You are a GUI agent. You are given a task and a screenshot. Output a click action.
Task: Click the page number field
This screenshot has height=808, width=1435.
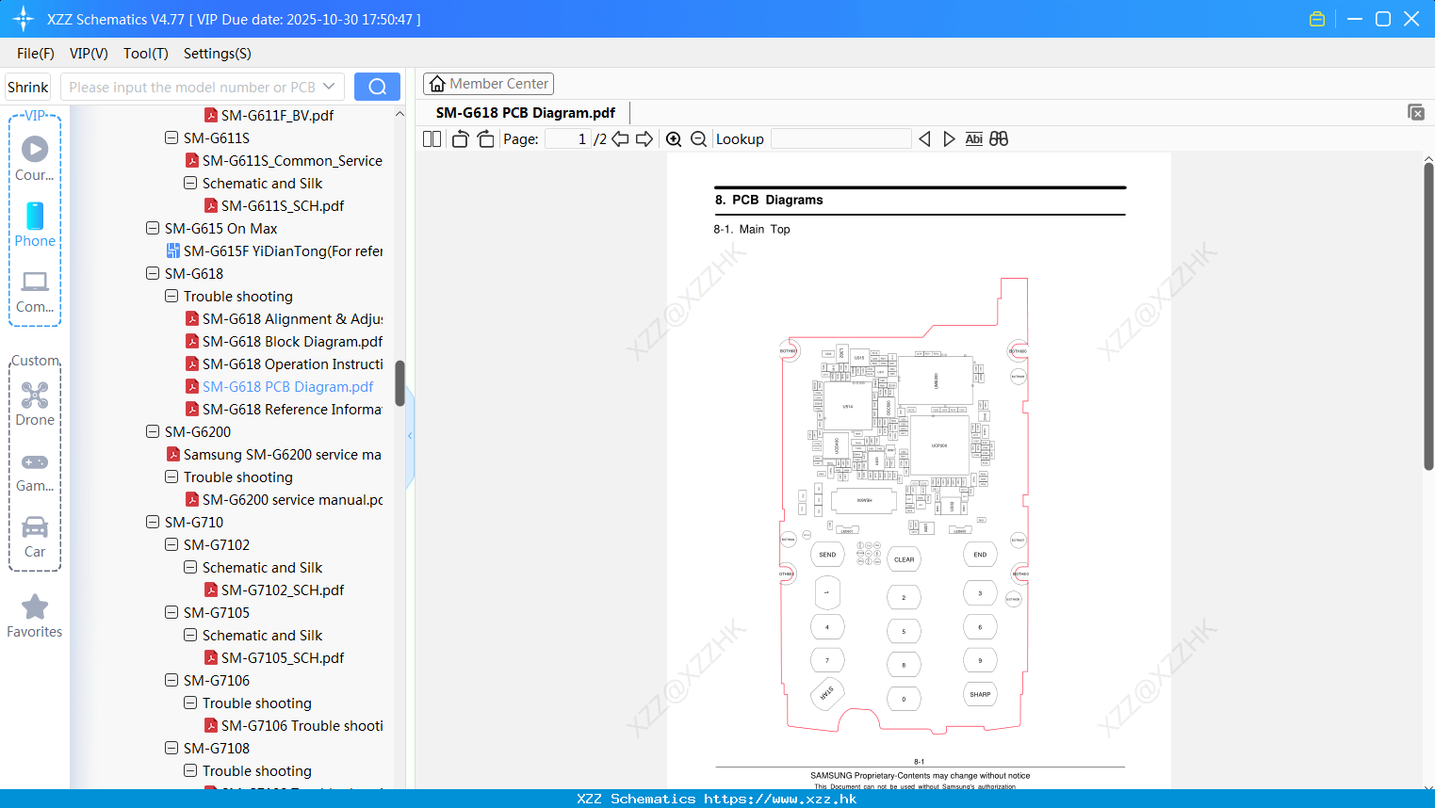568,138
